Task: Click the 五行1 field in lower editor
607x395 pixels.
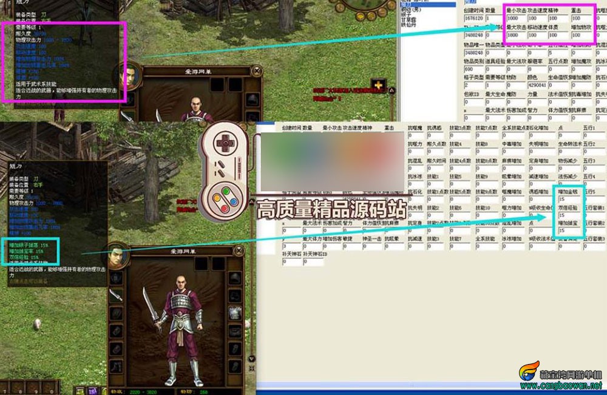Action: (594, 135)
